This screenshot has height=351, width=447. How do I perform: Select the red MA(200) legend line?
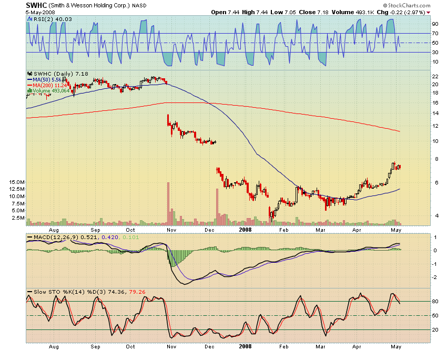pyautogui.click(x=29, y=85)
